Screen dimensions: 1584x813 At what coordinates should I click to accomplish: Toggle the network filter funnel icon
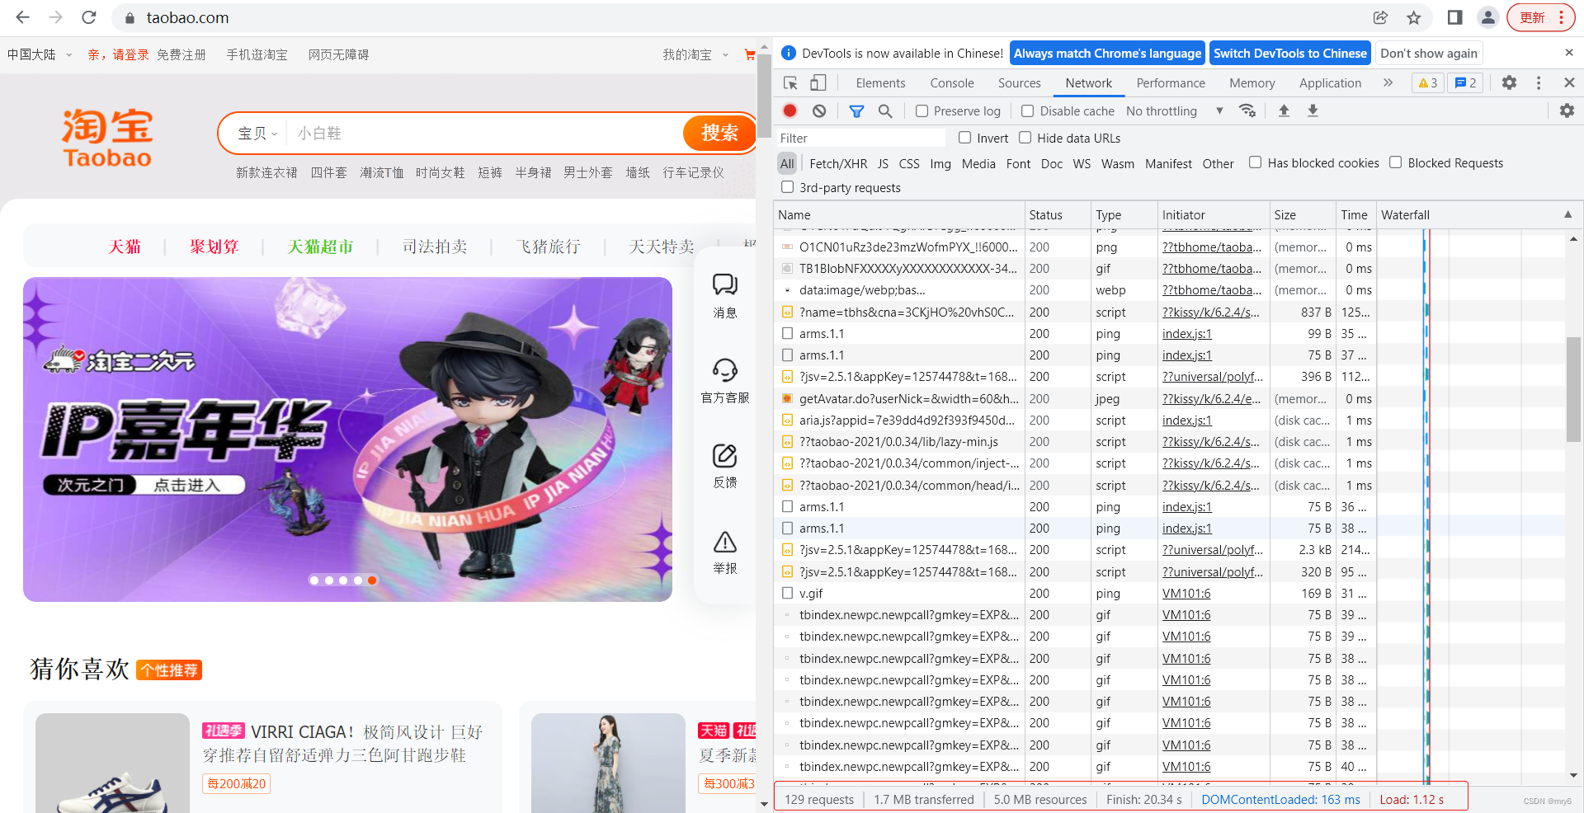[x=856, y=110]
